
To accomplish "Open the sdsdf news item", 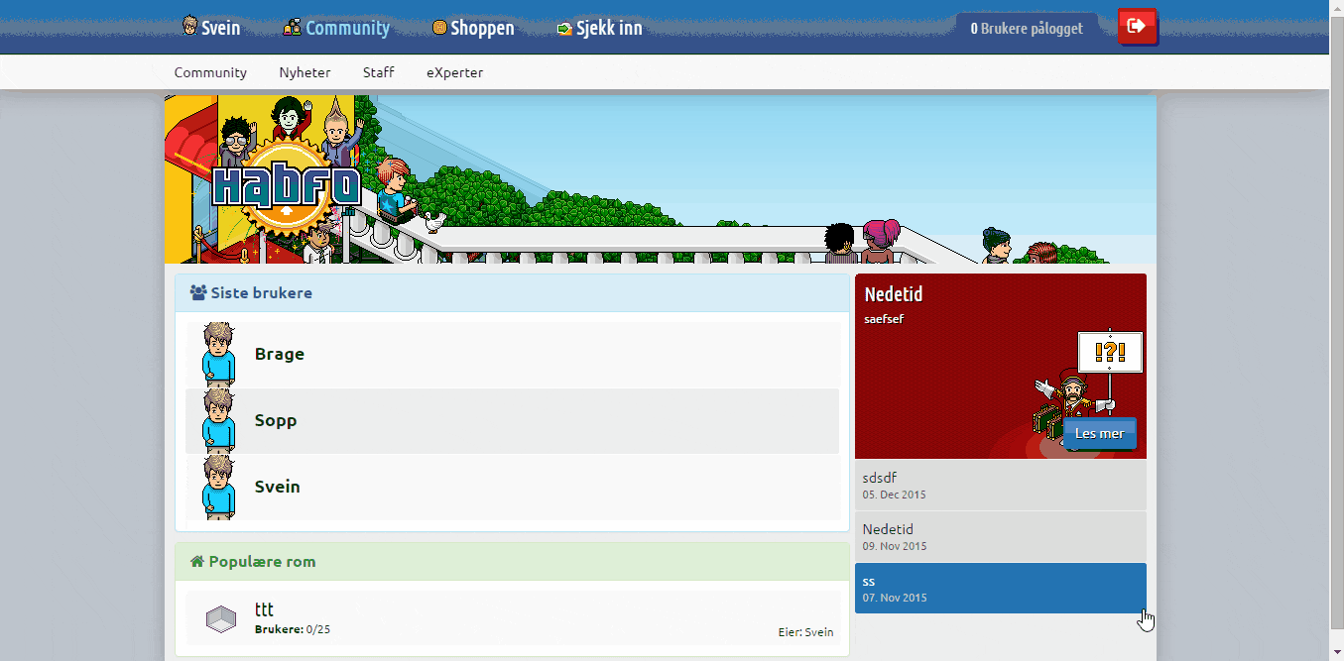I will click(x=1001, y=485).
